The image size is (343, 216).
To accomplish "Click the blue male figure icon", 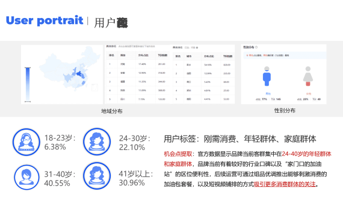I will tap(267, 76).
